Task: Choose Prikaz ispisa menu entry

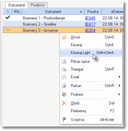Action: [x=91, y=61]
